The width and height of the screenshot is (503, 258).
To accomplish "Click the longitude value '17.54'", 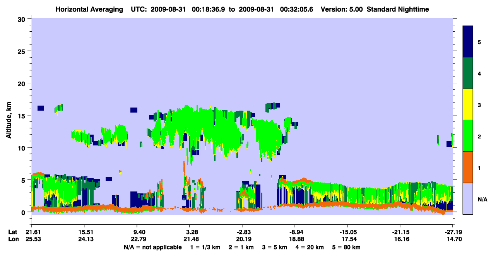I will [347, 239].
